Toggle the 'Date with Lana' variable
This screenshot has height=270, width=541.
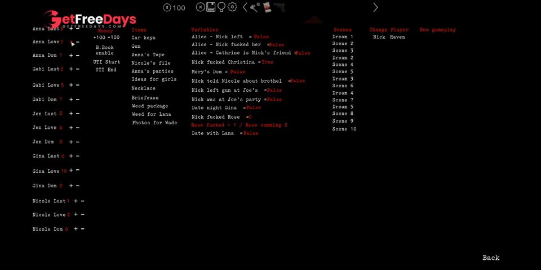click(225, 133)
